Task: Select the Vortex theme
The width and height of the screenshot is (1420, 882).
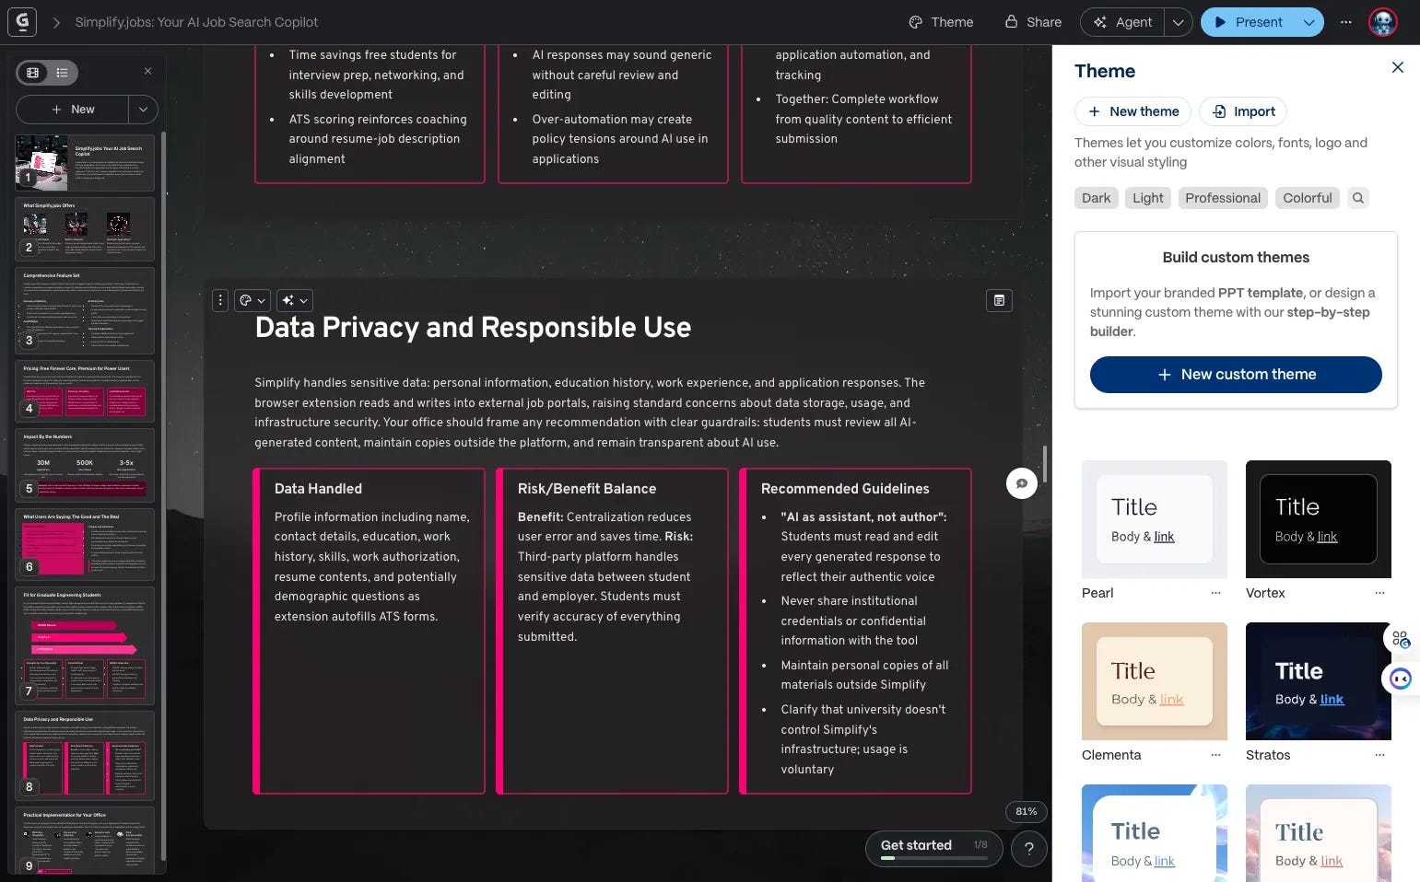Action: pos(1319,519)
